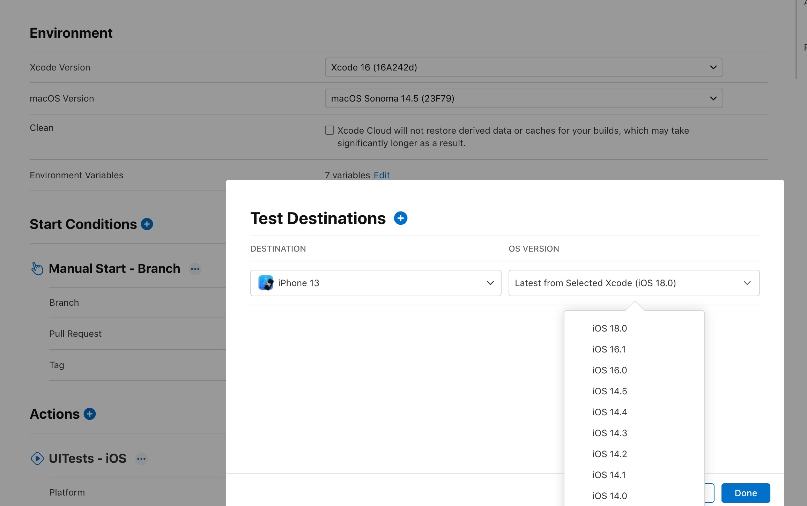Click the Pull Request row
The image size is (807, 506).
(x=138, y=334)
